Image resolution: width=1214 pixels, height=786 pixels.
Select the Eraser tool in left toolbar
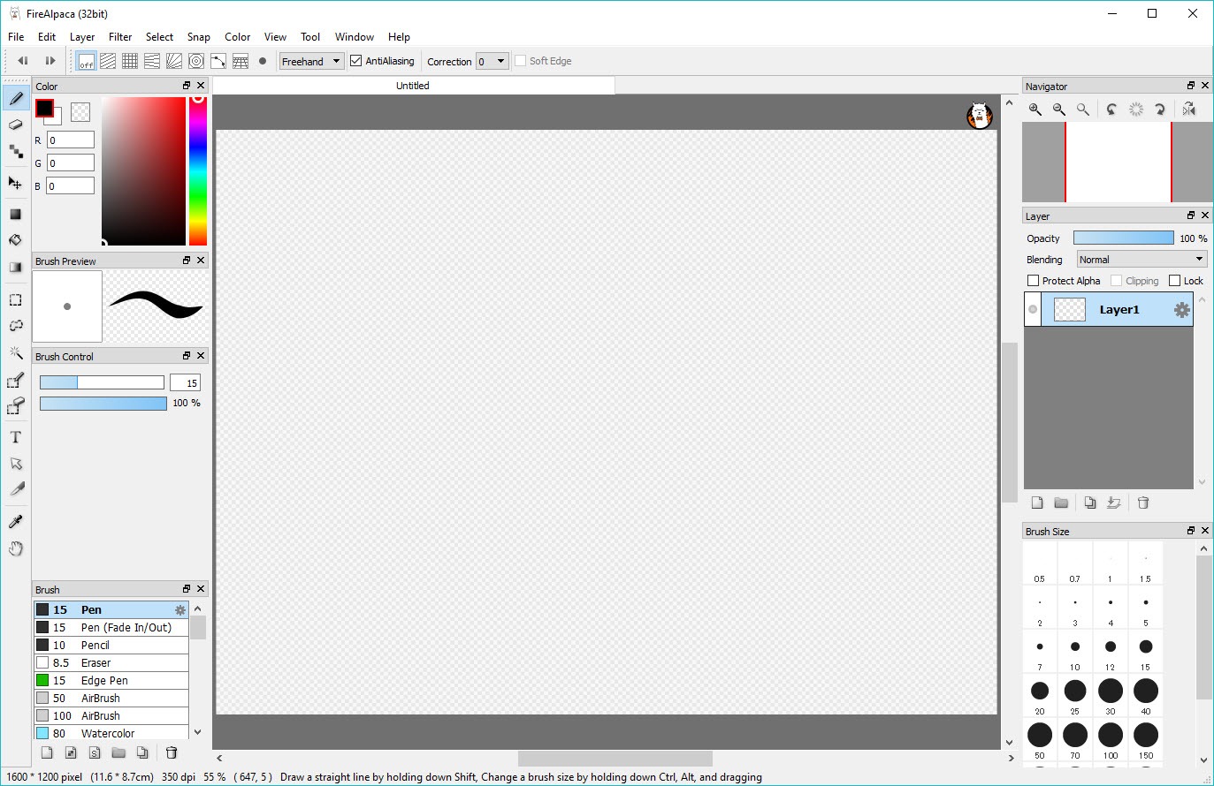pos(15,125)
